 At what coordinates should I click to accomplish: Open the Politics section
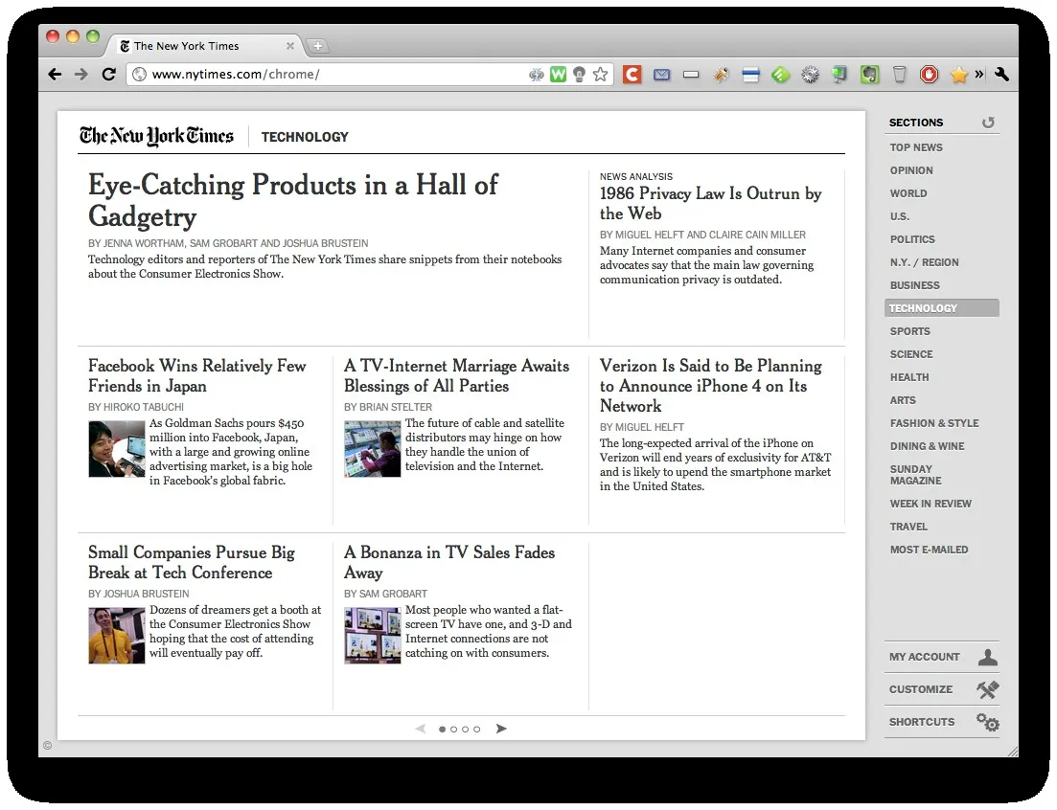pyautogui.click(x=912, y=239)
